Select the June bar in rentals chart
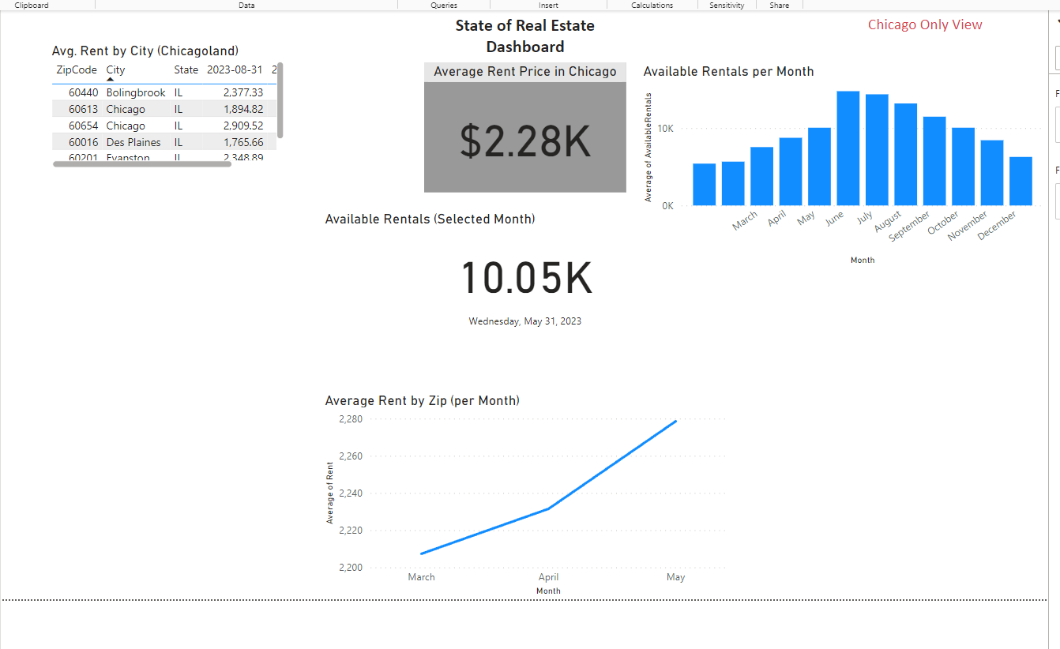This screenshot has width=1060, height=649. click(x=848, y=148)
